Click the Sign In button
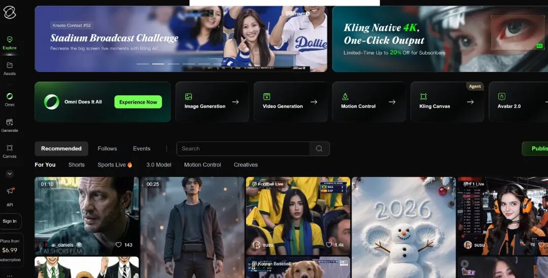The image size is (548, 278). click(x=10, y=221)
